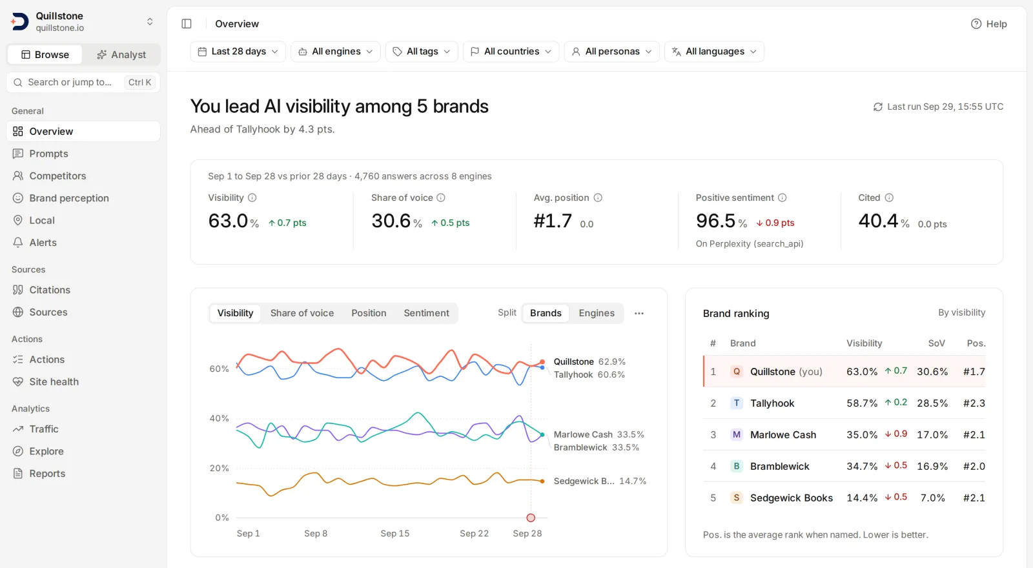
Task: Switch to Analyst mode
Action: [x=121, y=55]
